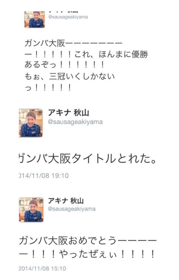Click the line もぉ、三冠いくしかない
The width and height of the screenshot is (179, 280).
click(69, 76)
